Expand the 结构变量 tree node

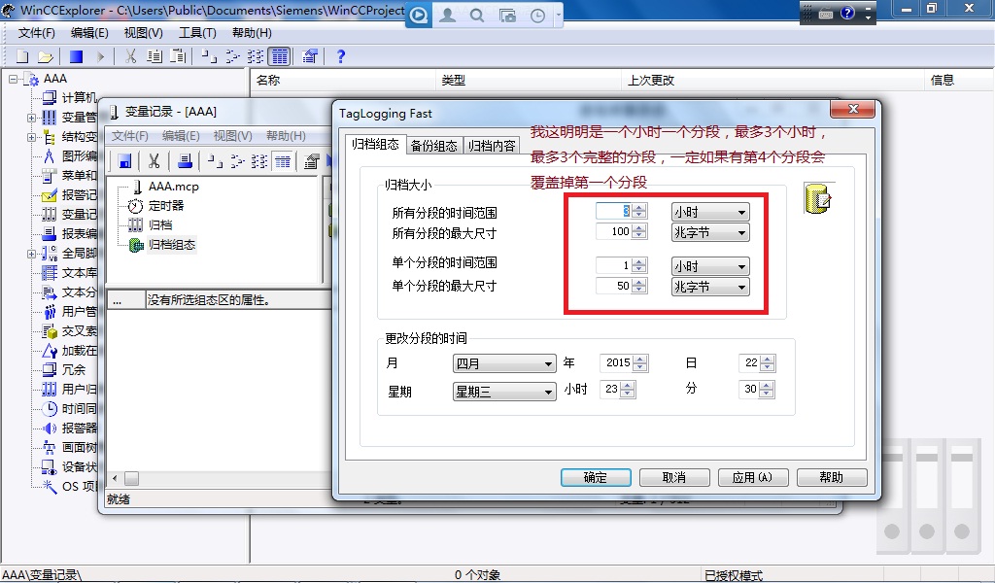[31, 137]
